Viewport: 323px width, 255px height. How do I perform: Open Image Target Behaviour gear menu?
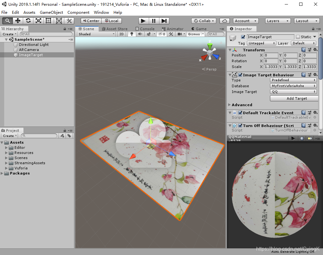pos(315,75)
